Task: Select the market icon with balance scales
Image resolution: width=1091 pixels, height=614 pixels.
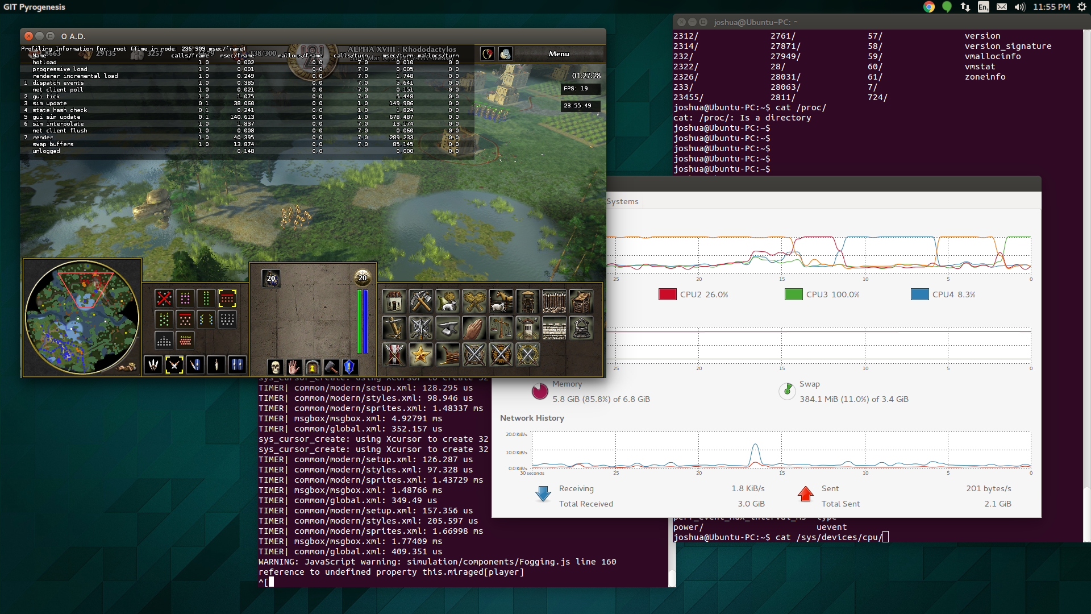Action: (501, 328)
